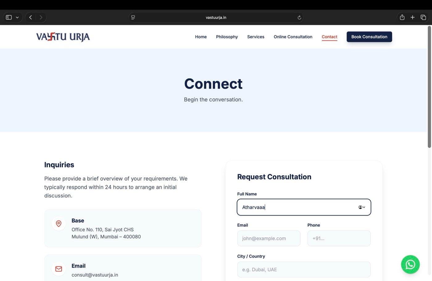Open the Online Consultation nav link
Image resolution: width=432 pixels, height=281 pixels.
293,37
